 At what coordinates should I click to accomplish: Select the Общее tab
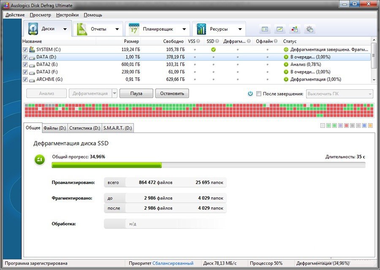(x=33, y=127)
